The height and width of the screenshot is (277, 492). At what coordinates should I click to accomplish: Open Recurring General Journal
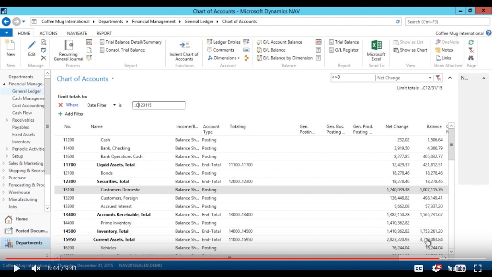click(69, 50)
